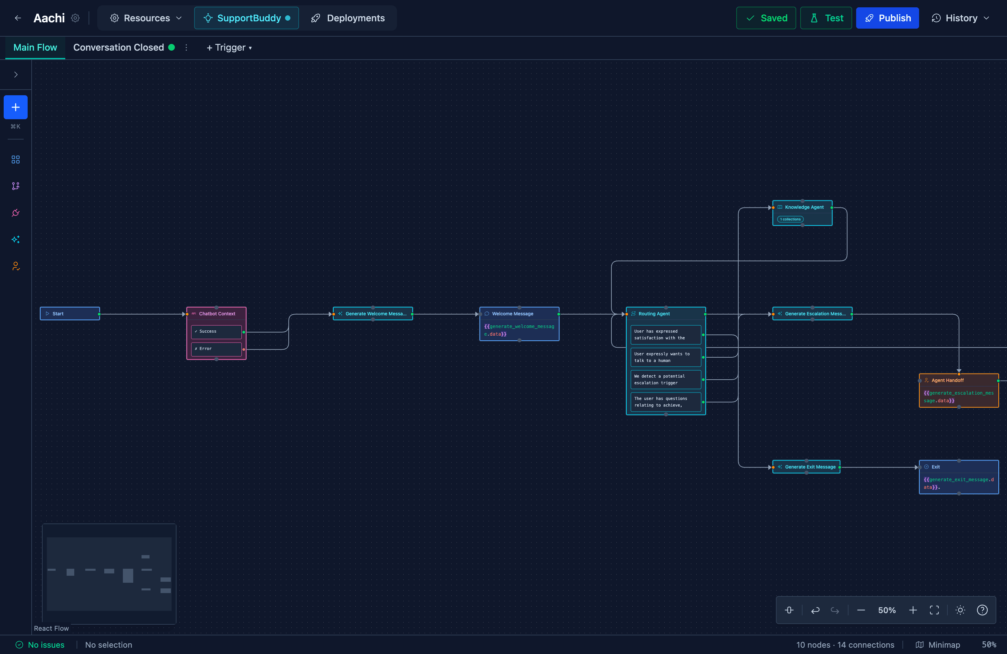Image resolution: width=1007 pixels, height=654 pixels.
Task: Open Aachi settings gear icon
Action: coord(75,18)
